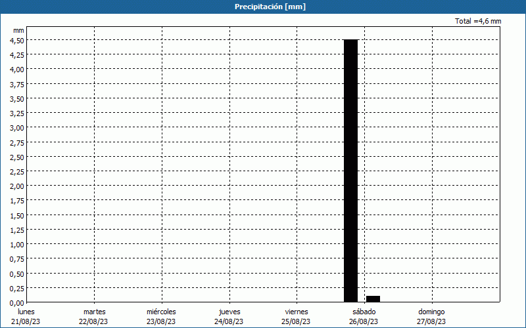The height and width of the screenshot is (328, 526).
Task: Click the 27/08/23 date label
Action: coord(431,321)
